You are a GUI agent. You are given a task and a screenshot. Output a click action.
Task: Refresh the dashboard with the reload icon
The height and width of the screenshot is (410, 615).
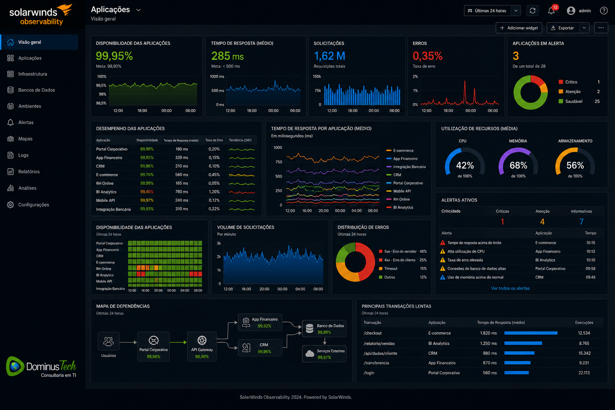(x=532, y=11)
